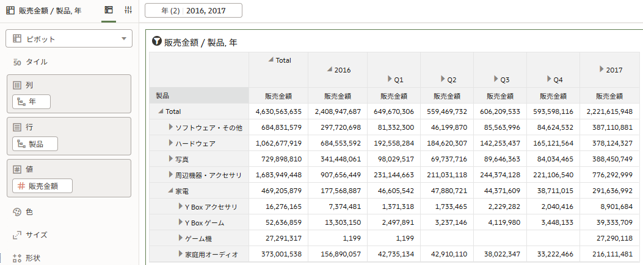Expand the 家庭用オーディオ row

point(181,253)
